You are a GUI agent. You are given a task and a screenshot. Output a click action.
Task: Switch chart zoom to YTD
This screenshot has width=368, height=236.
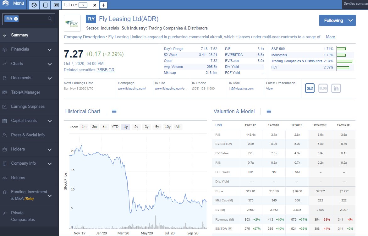115,127
